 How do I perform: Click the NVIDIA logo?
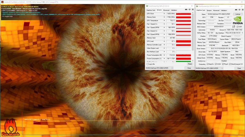[238, 20]
